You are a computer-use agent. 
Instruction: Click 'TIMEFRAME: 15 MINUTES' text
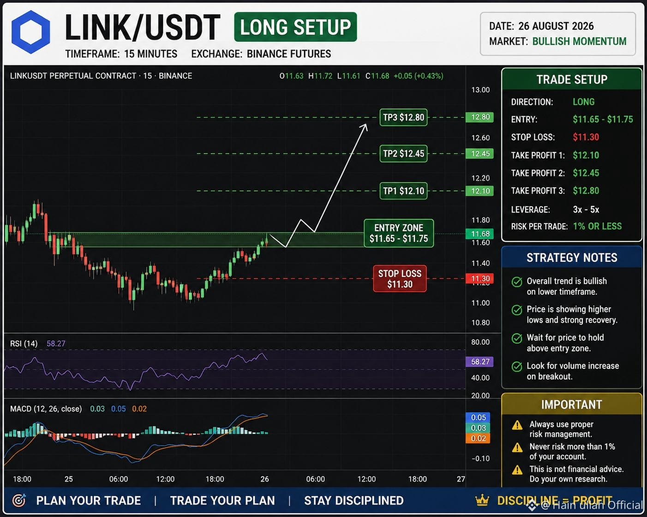[121, 54]
